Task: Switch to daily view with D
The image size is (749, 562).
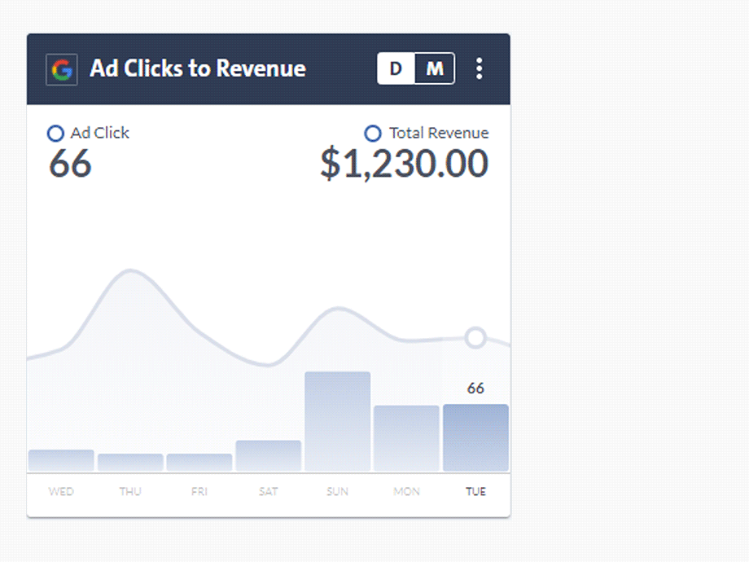Action: click(x=396, y=69)
